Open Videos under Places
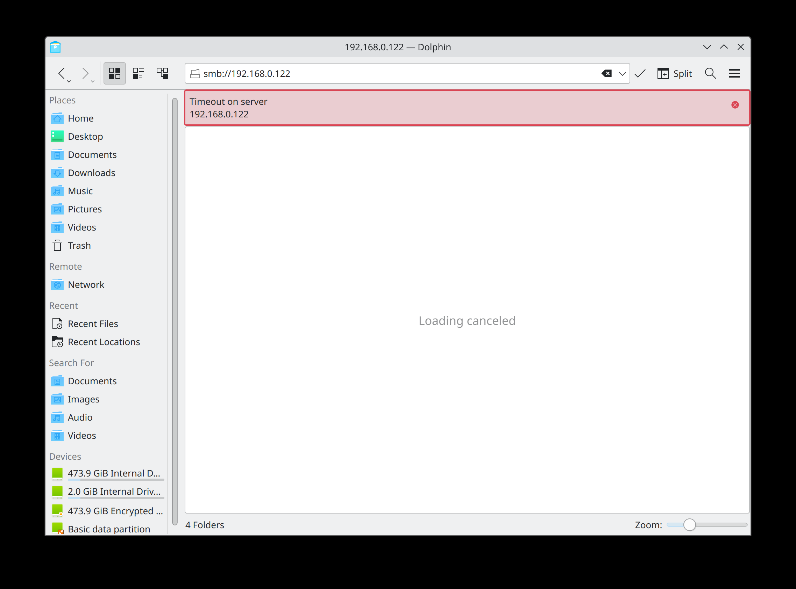The height and width of the screenshot is (589, 796). click(107, 227)
